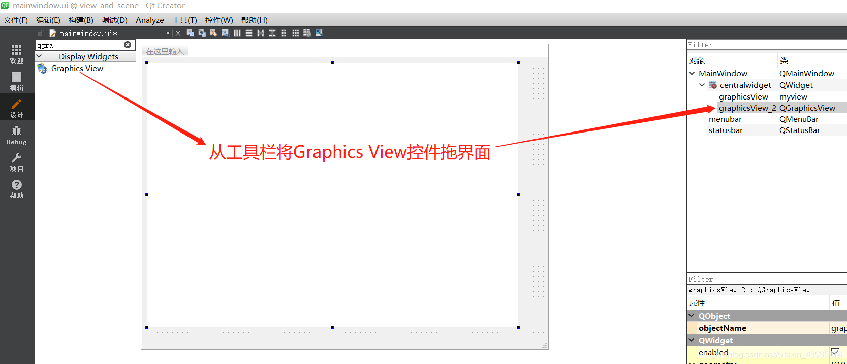
Task: Select the Edit Tab Order tool
Action: [225, 33]
